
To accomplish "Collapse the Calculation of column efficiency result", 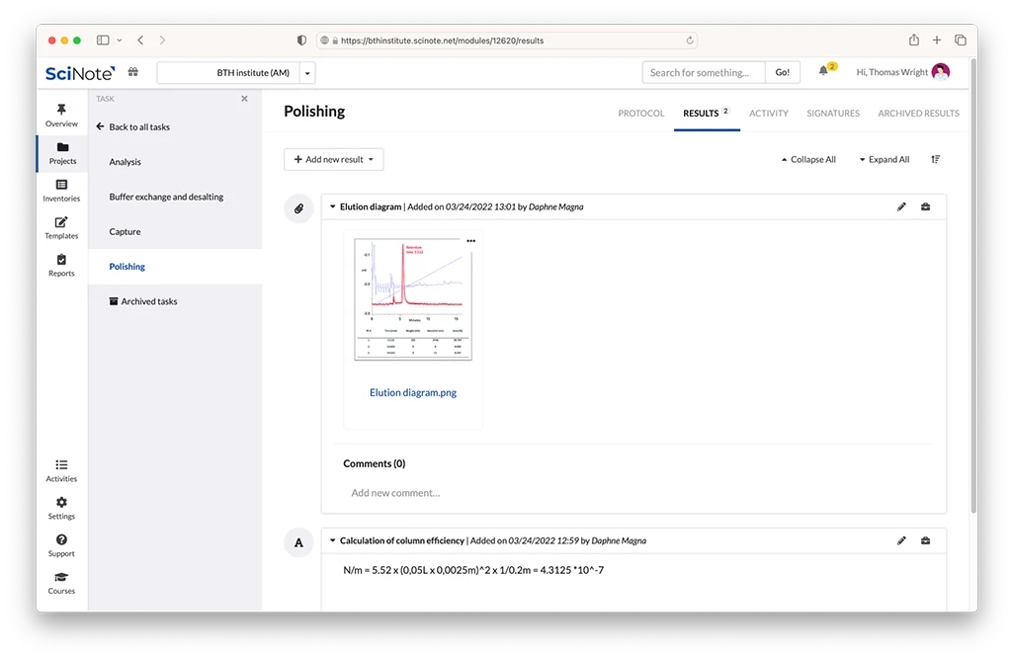I will [332, 541].
